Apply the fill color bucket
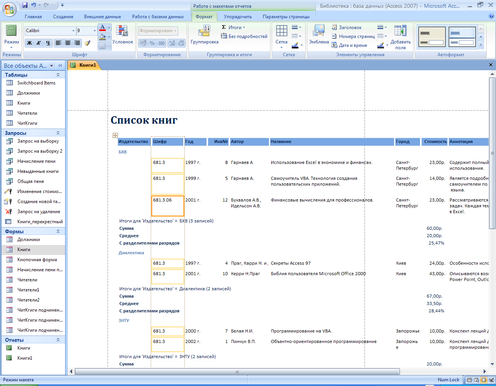The height and width of the screenshot is (386, 496). point(102,37)
